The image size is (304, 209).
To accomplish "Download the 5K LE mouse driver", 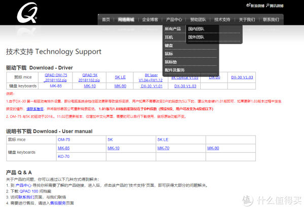I will 120,77.
